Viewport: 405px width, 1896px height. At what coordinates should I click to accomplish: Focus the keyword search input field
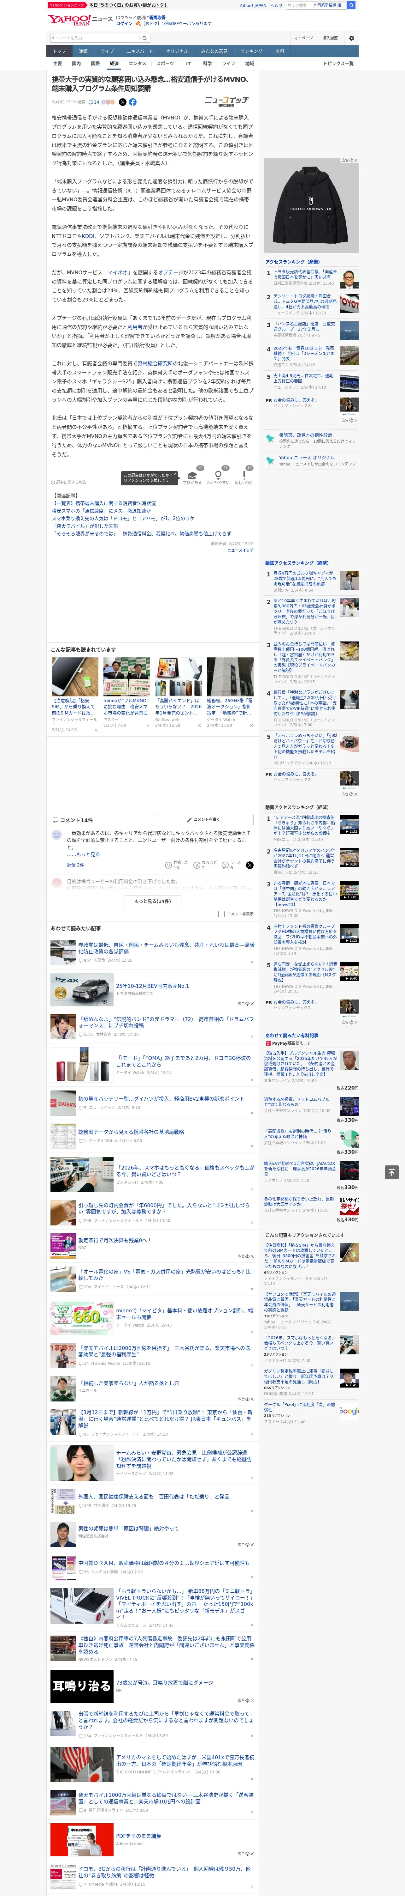coord(95,38)
